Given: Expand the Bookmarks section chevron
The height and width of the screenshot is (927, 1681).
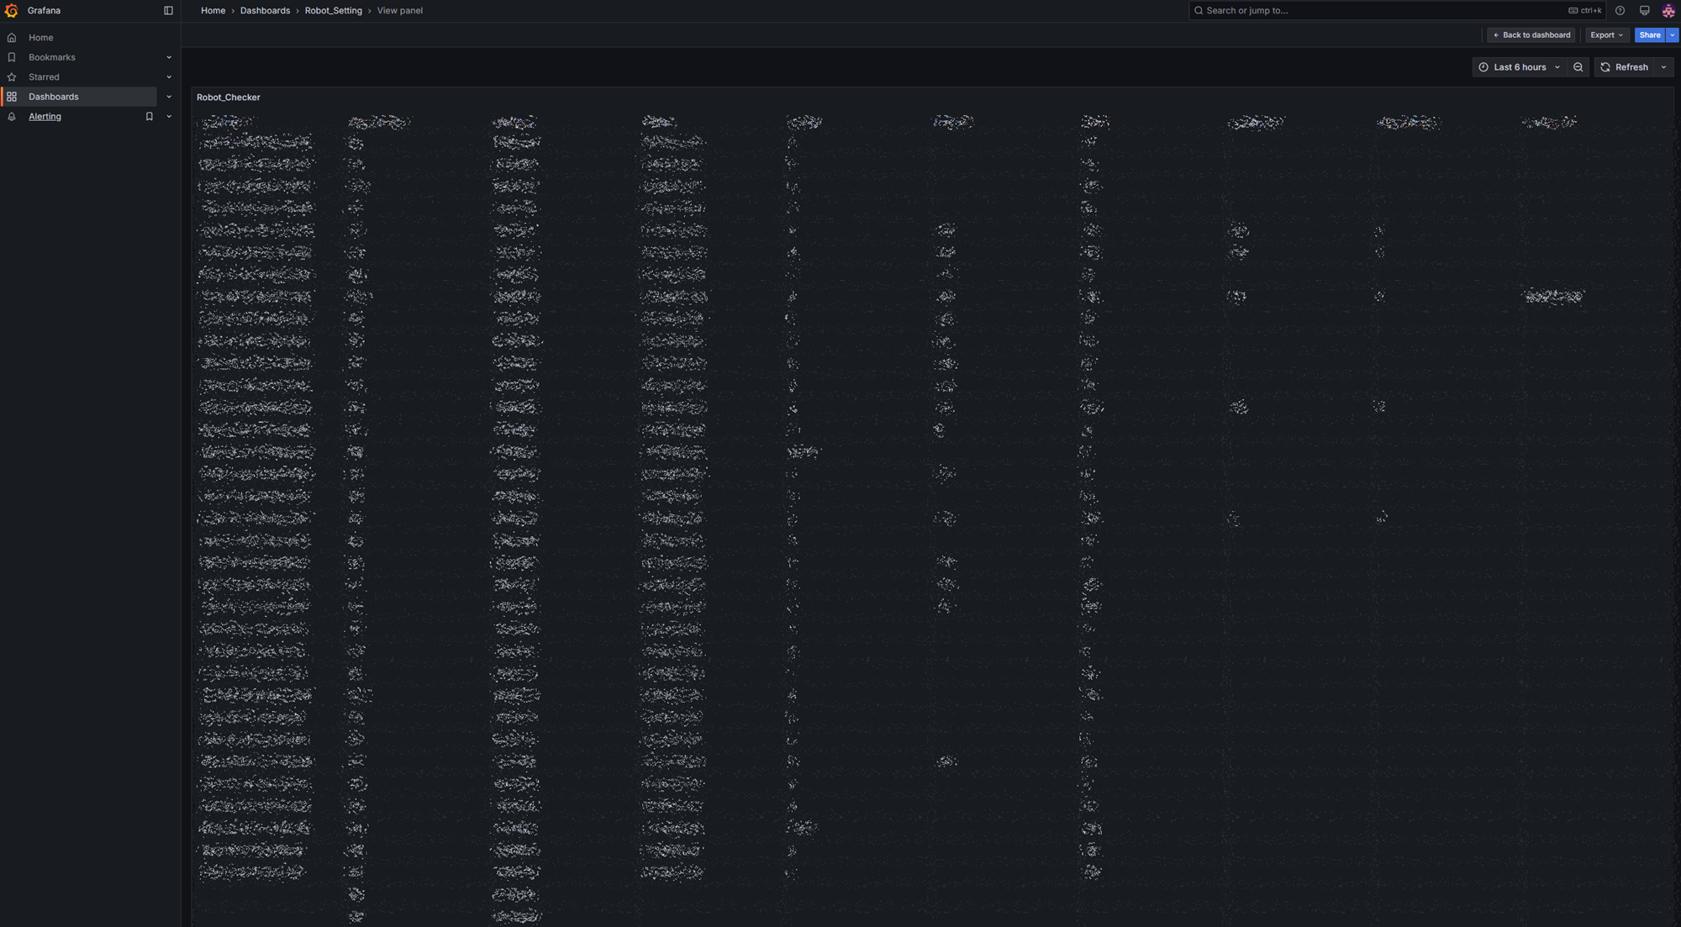Looking at the screenshot, I should click(x=169, y=58).
